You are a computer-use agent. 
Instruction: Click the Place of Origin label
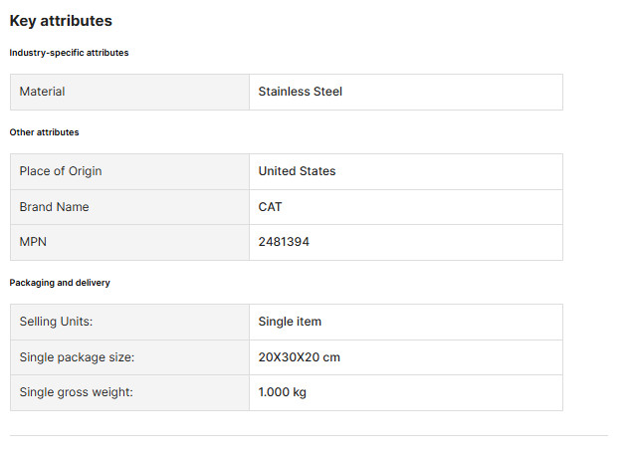[x=61, y=171]
